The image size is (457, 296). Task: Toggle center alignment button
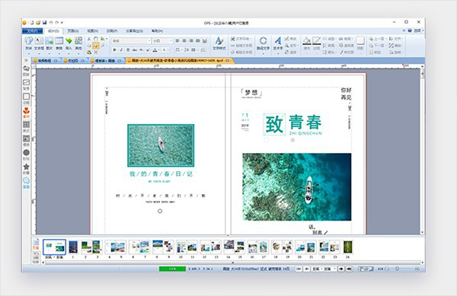[x=184, y=41]
